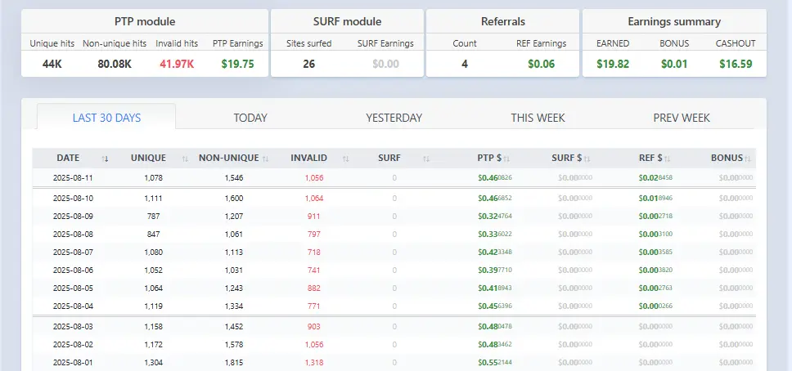Viewport: 792px width, 371px height.
Task: Sort table by SURF $ column arrows
Action: (587, 159)
